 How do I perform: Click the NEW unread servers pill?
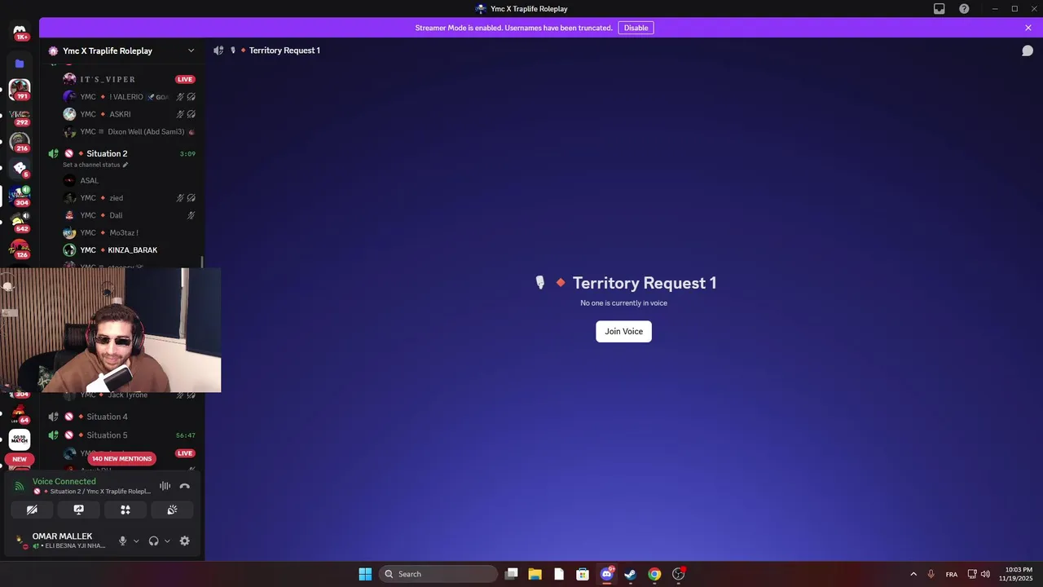point(20,459)
